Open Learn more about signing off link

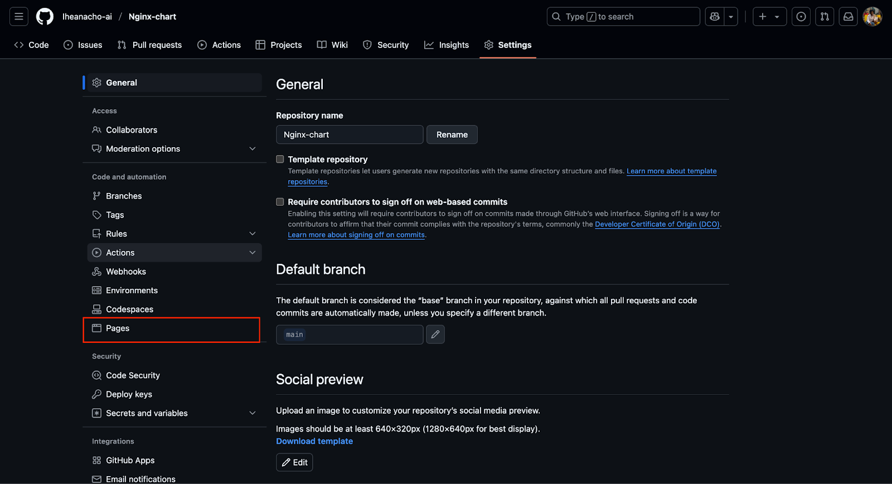pos(356,235)
